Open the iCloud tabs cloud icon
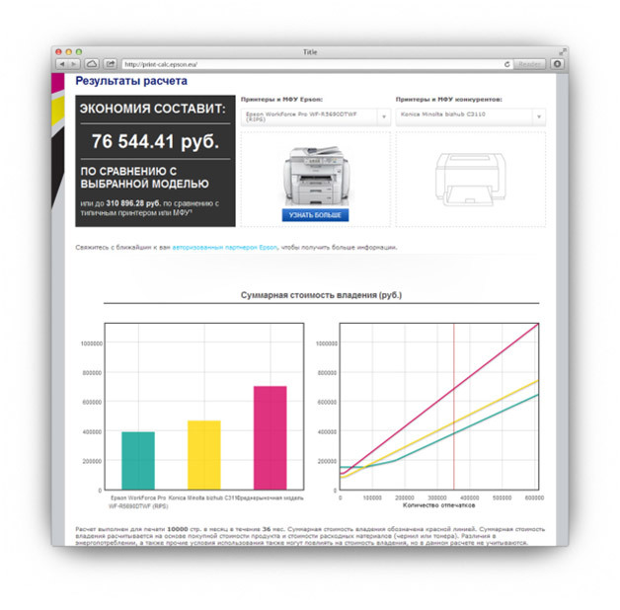Viewport: 620px width, 610px height. 92,64
